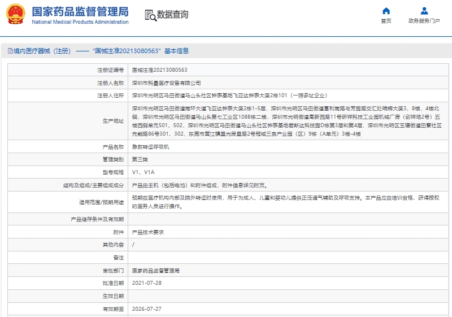452x317 pixels.
Task: Click the 审批部门 label
Action: (114, 271)
